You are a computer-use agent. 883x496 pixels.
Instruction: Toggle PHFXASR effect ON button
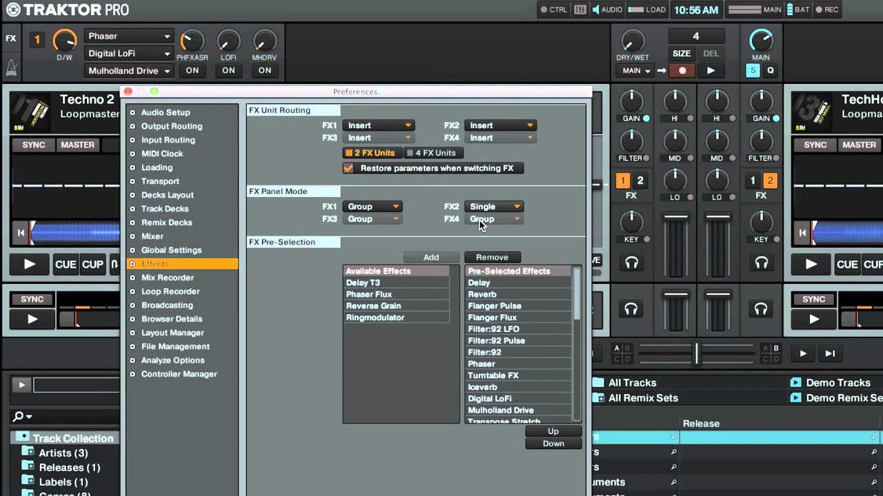(192, 70)
